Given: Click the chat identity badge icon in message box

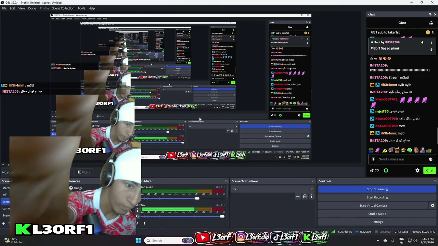Looking at the screenshot, I should tap(373, 159).
